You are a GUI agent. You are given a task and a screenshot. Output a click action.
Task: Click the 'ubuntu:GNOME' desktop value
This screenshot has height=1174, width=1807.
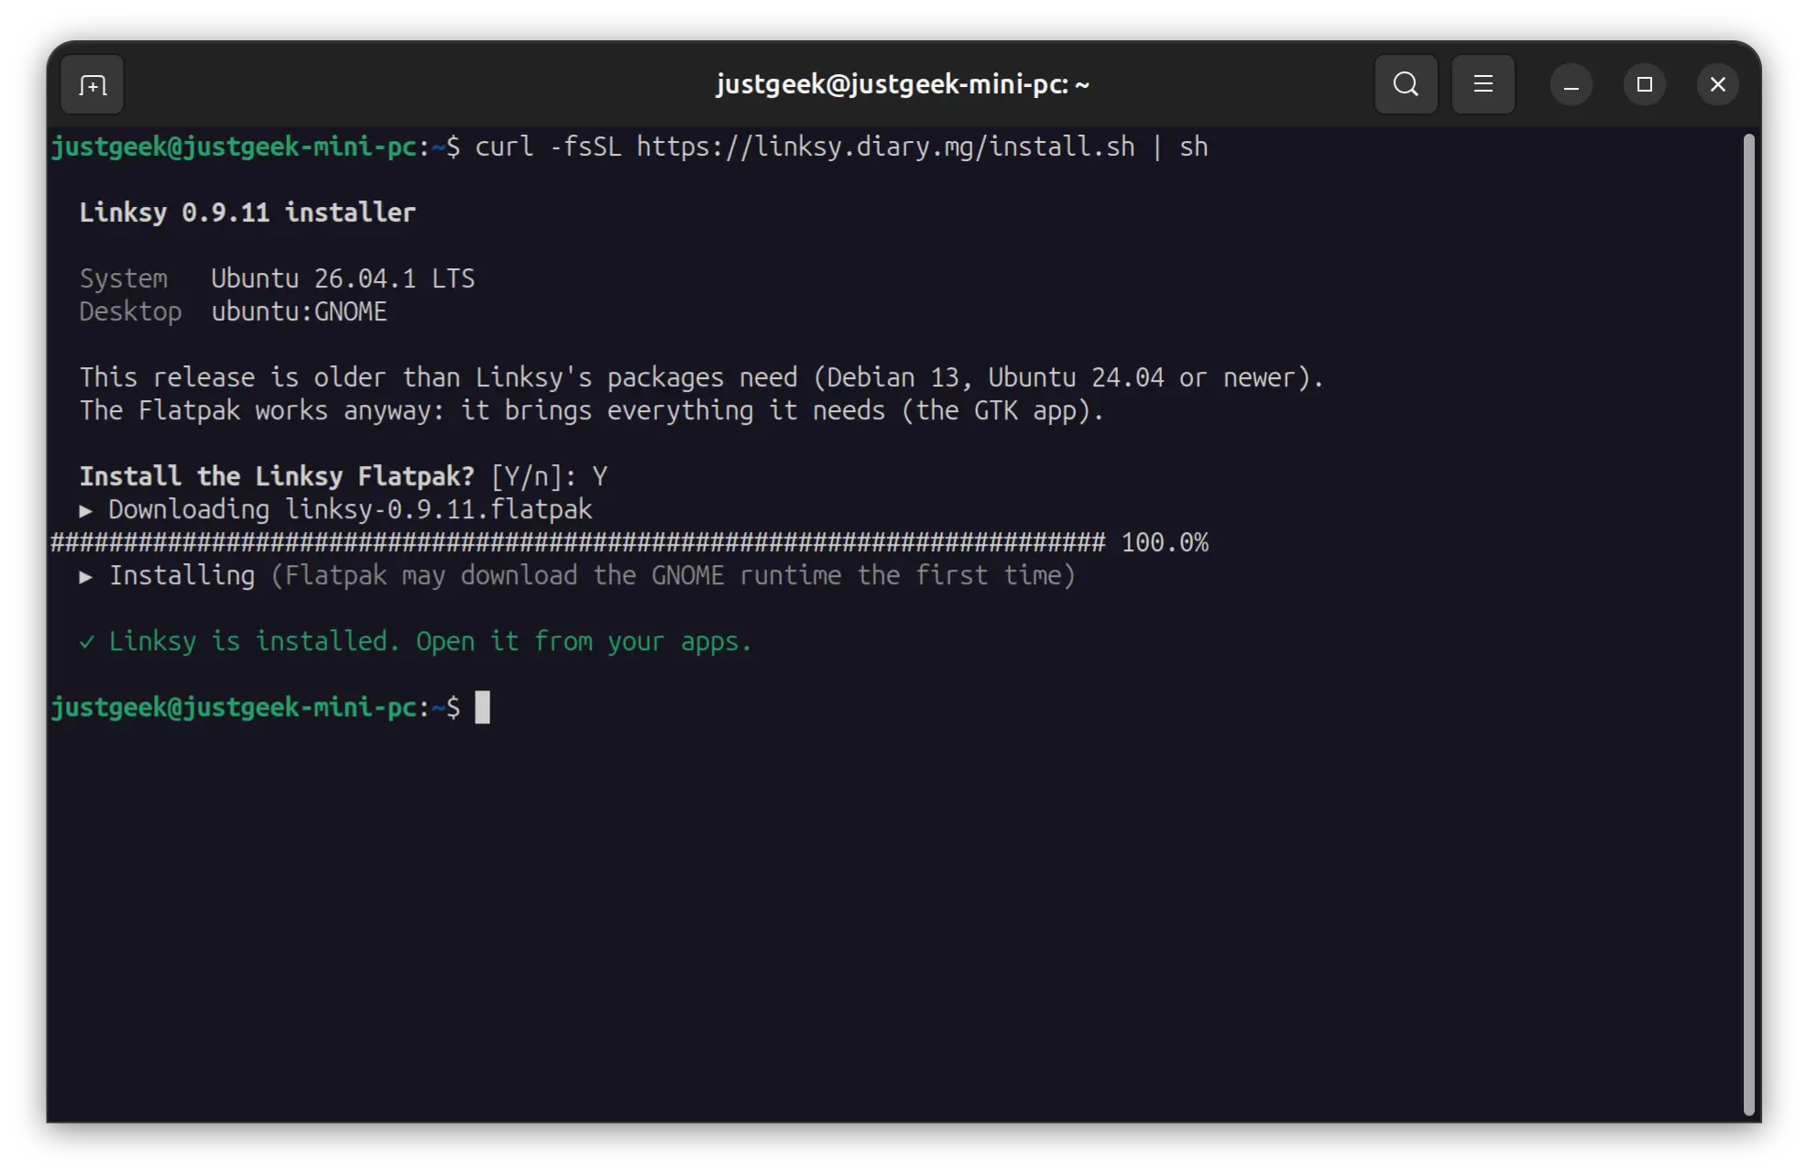(x=299, y=311)
